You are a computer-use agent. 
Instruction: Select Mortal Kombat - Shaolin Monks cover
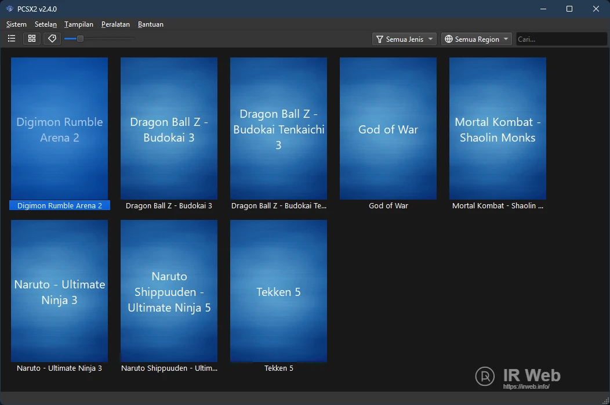pos(498,129)
